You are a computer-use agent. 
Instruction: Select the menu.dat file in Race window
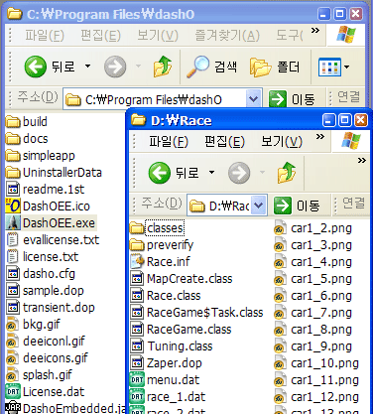coord(166,379)
